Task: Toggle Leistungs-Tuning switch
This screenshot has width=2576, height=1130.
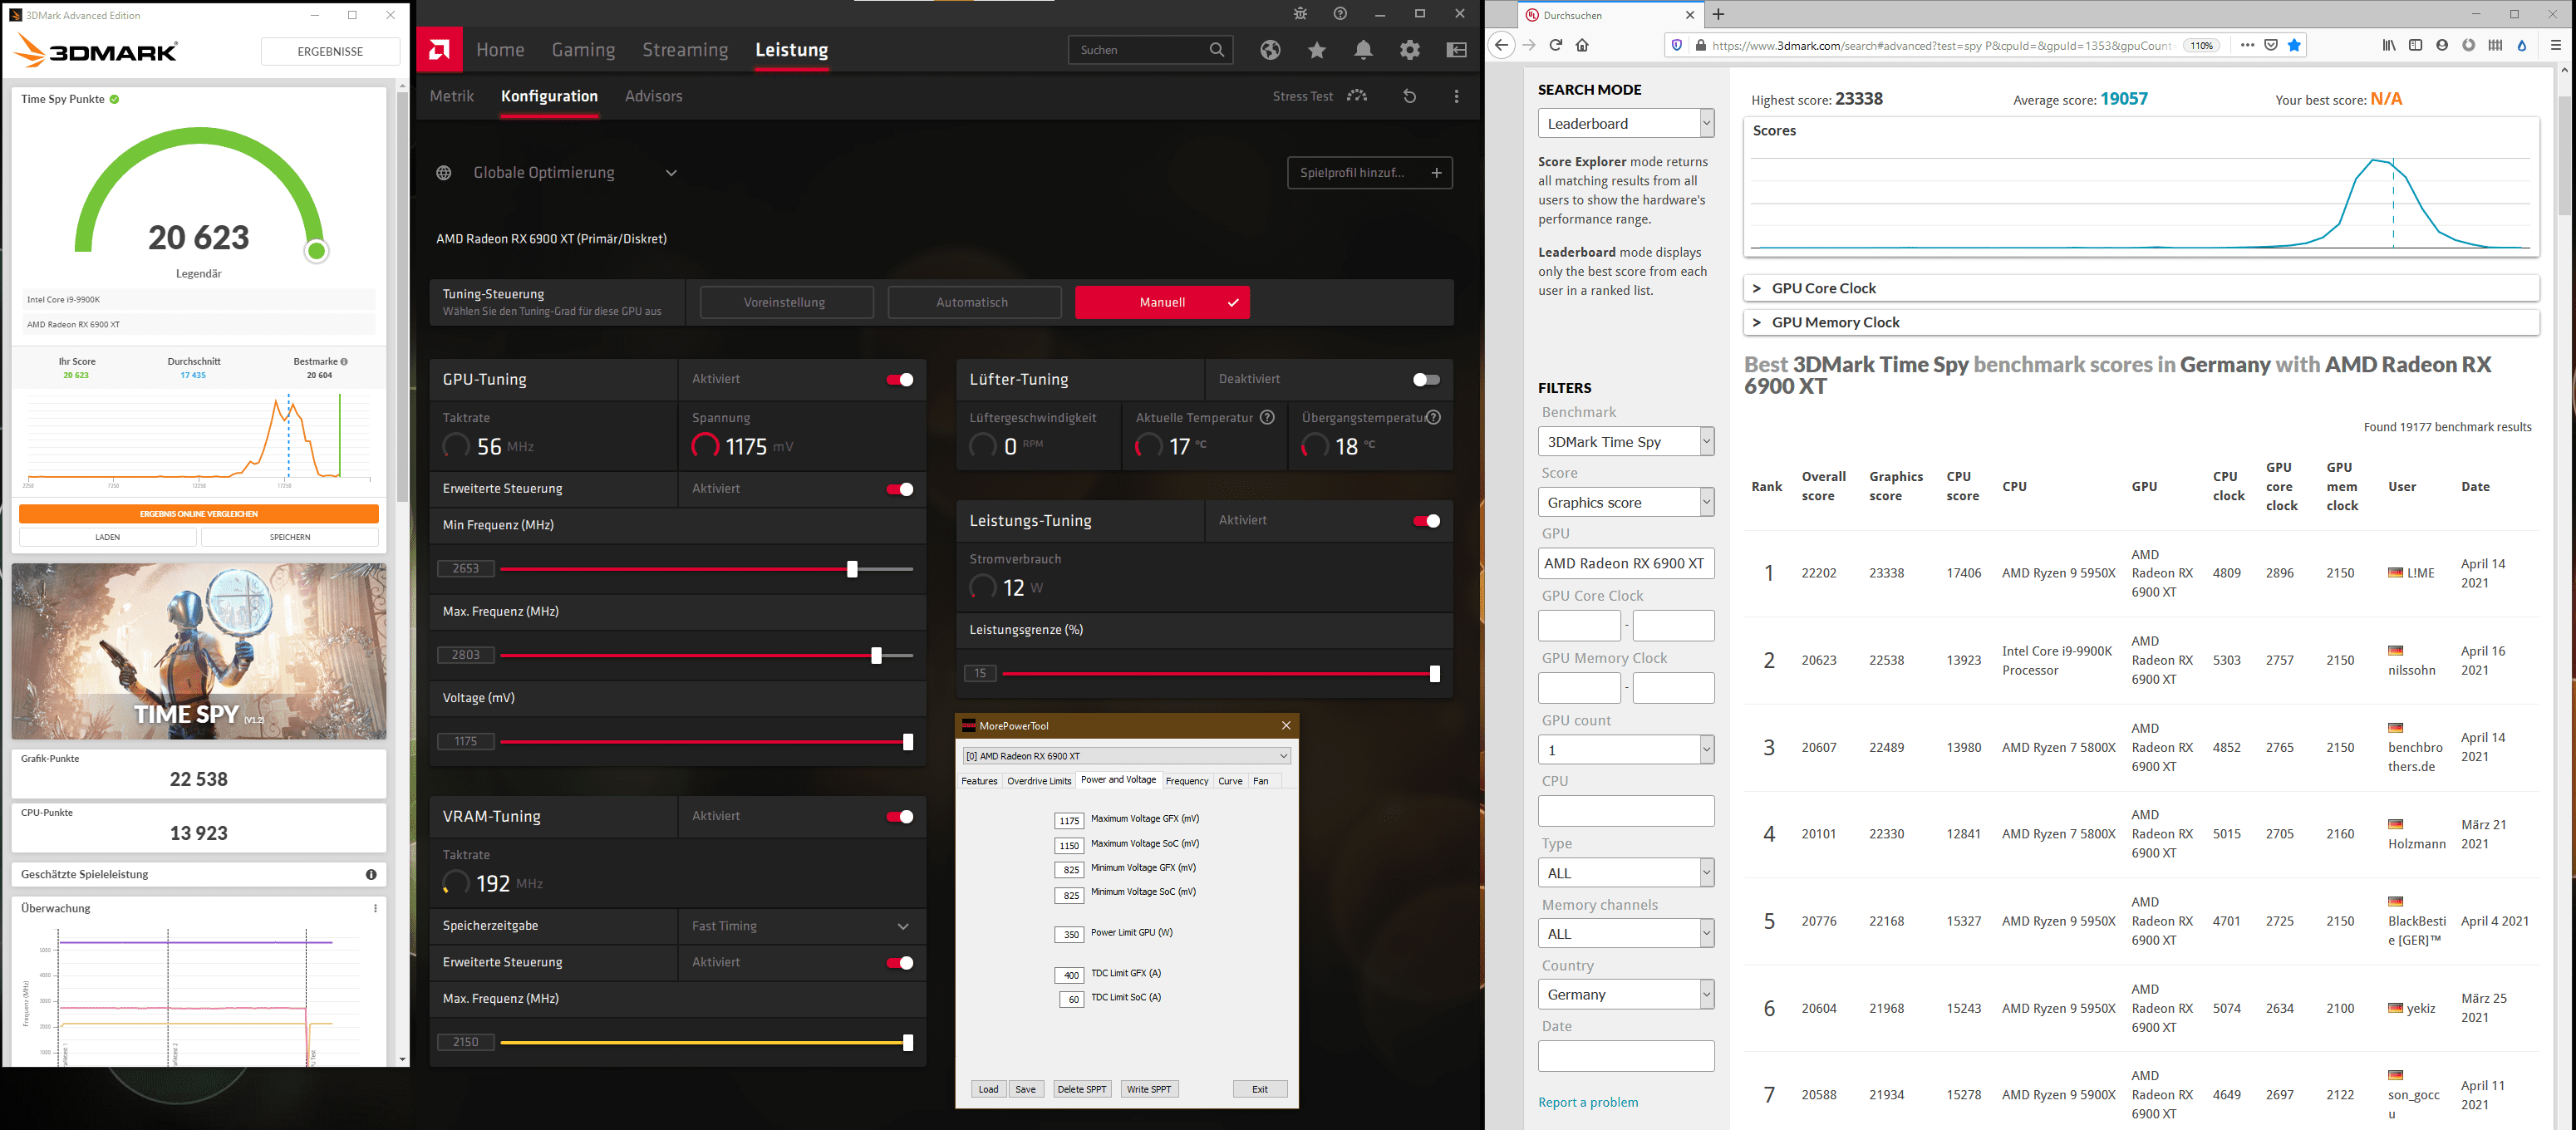Action: click(x=1426, y=521)
